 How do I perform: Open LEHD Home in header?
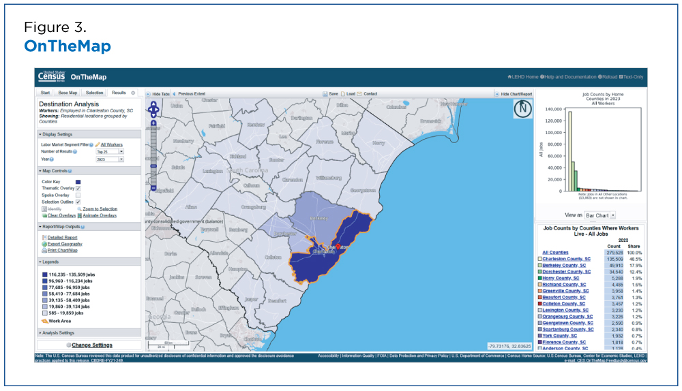pyautogui.click(x=523, y=77)
